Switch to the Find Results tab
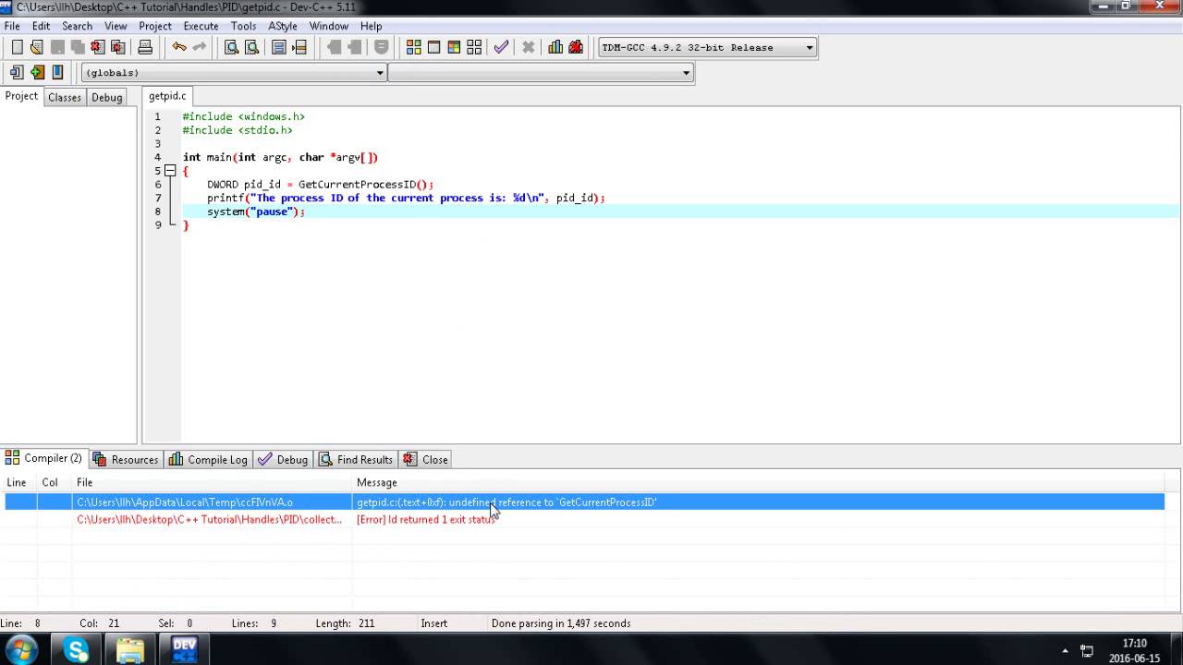This screenshot has width=1183, height=665. pyautogui.click(x=357, y=459)
